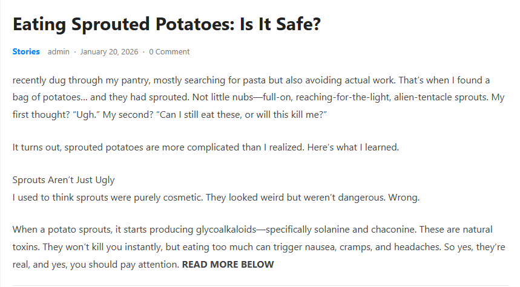This screenshot has width=520, height=287.
Task: Click the word "Wrong." ending the sprouts paragraph
Action: click(405, 198)
